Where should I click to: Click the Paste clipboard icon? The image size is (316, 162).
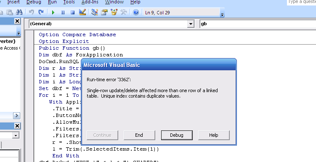click(x=10, y=13)
